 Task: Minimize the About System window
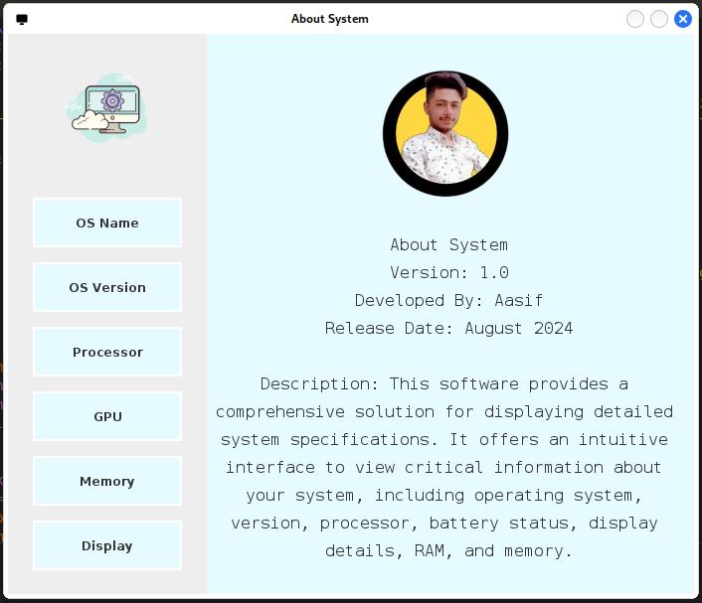pos(635,19)
